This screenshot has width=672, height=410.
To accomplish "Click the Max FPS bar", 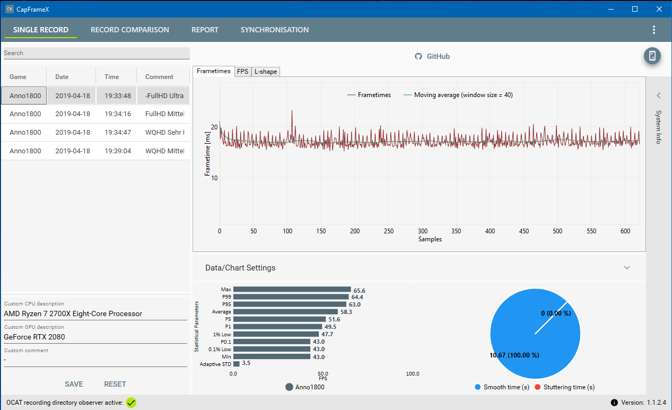I will [292, 290].
